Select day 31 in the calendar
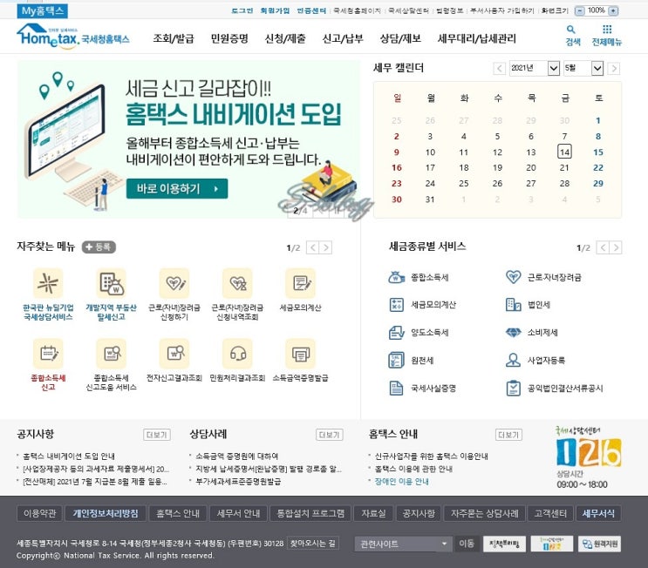This screenshot has height=568, width=648. (430, 199)
